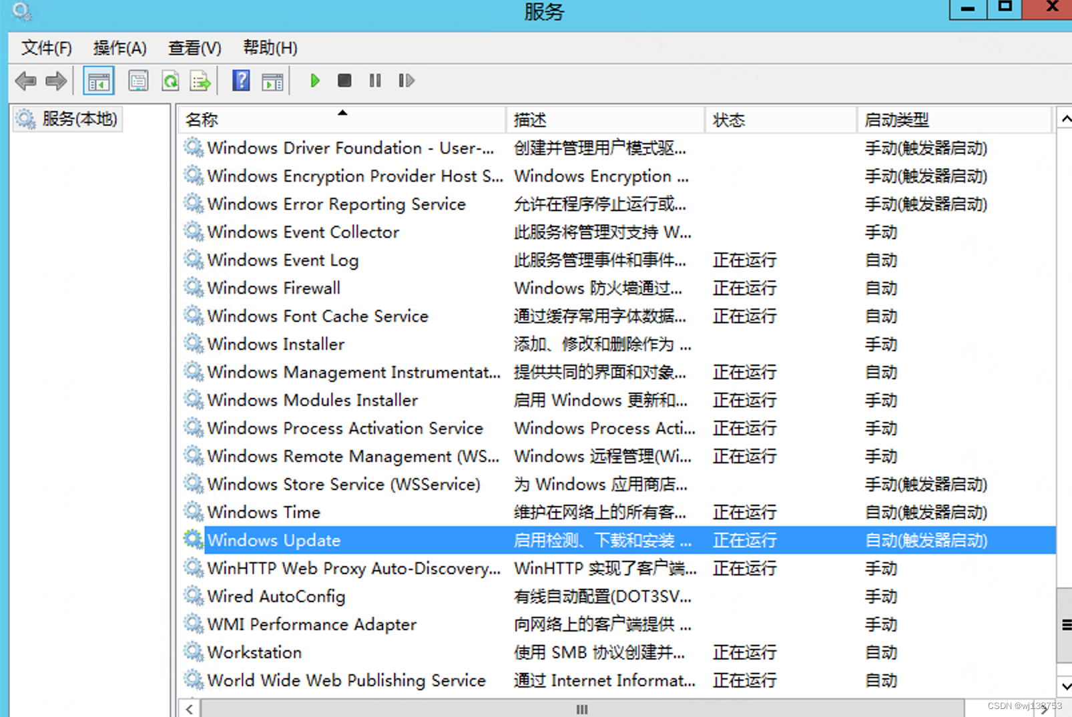
Task: Select Windows Error Reporting Service row
Action: pyautogui.click(x=618, y=204)
